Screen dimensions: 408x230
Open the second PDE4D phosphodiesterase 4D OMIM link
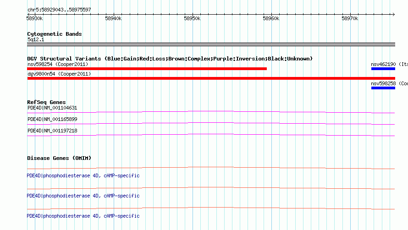(x=83, y=196)
